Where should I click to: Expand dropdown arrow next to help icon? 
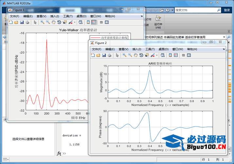(x=172, y=10)
